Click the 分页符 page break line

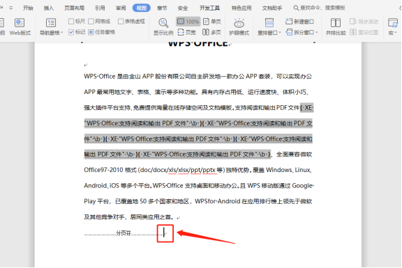pos(124,233)
